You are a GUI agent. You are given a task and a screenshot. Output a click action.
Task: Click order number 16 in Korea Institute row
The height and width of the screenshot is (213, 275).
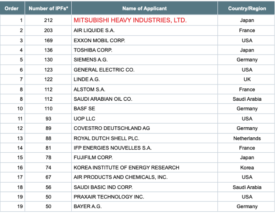20,168
